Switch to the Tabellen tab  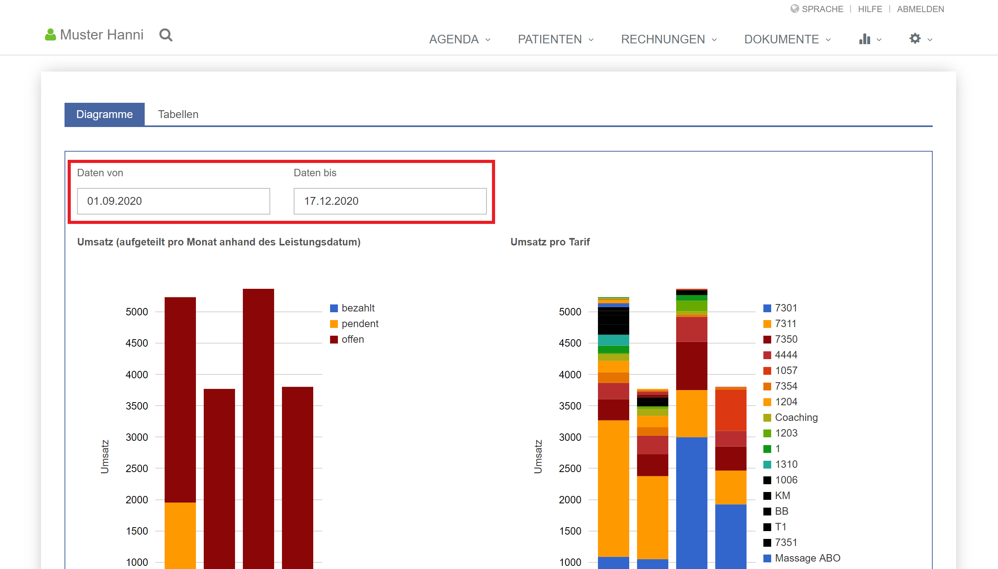click(x=178, y=114)
